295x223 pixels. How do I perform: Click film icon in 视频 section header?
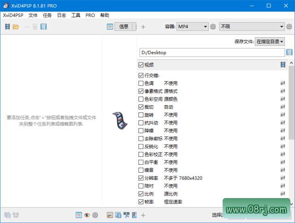(x=283, y=65)
